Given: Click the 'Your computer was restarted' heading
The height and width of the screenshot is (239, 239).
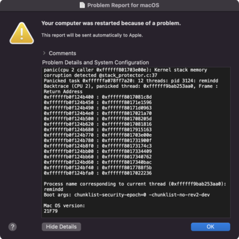Looking at the screenshot, I should tap(111, 23).
